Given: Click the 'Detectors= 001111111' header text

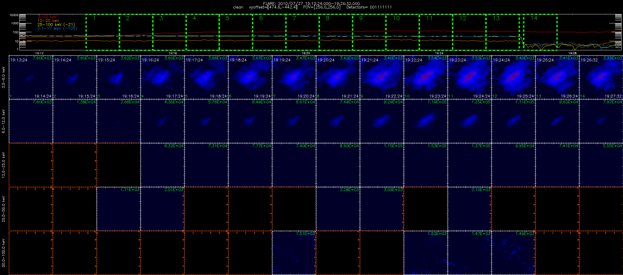Looking at the screenshot, I should coord(369,7).
